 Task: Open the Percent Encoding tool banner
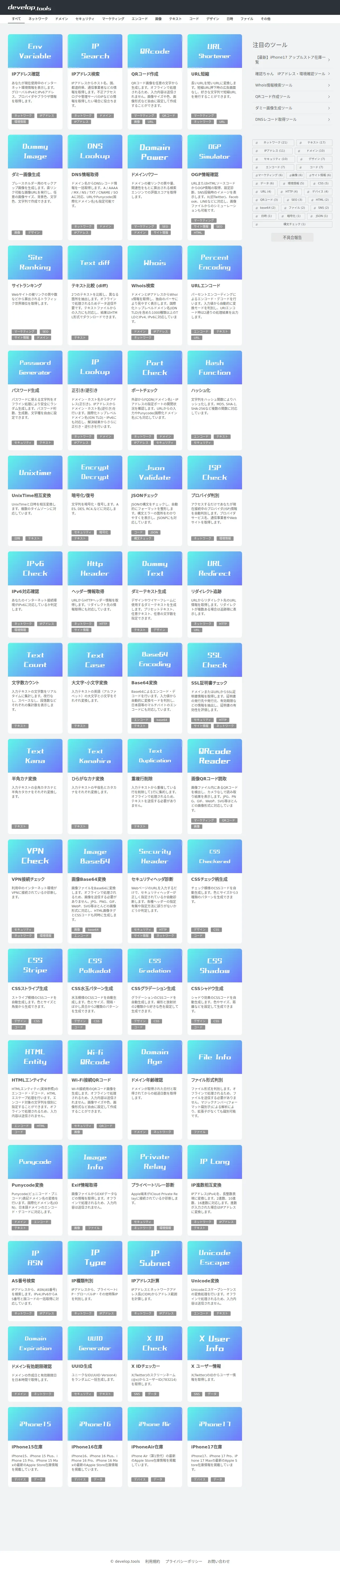[214, 262]
